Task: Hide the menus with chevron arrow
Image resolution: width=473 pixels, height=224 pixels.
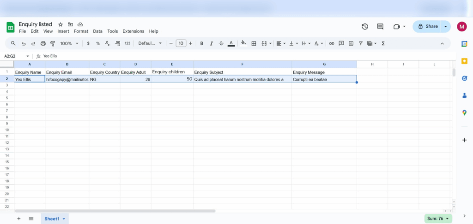Action: pos(442,43)
